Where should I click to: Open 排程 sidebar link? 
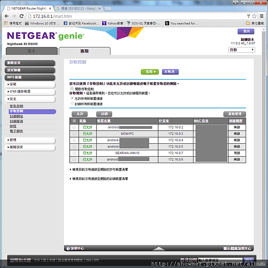click(x=13, y=126)
